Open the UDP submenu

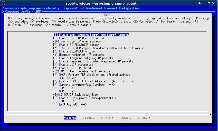pyautogui.click(x=66, y=91)
